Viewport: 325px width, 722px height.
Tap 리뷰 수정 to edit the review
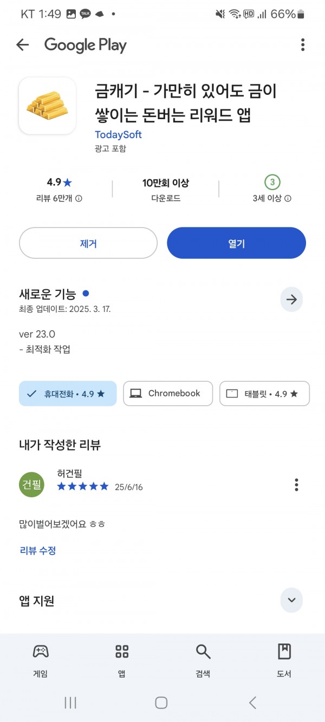tap(38, 551)
